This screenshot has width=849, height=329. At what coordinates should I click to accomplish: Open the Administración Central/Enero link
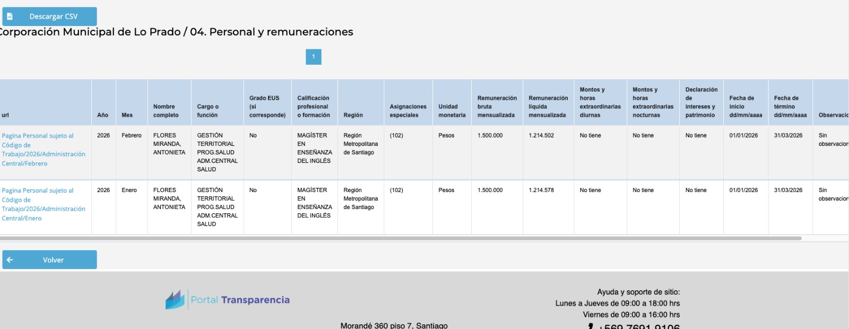(43, 204)
